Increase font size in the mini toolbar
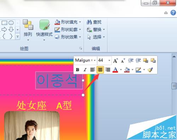Viewport: 177px width, 140px height. pos(115,60)
